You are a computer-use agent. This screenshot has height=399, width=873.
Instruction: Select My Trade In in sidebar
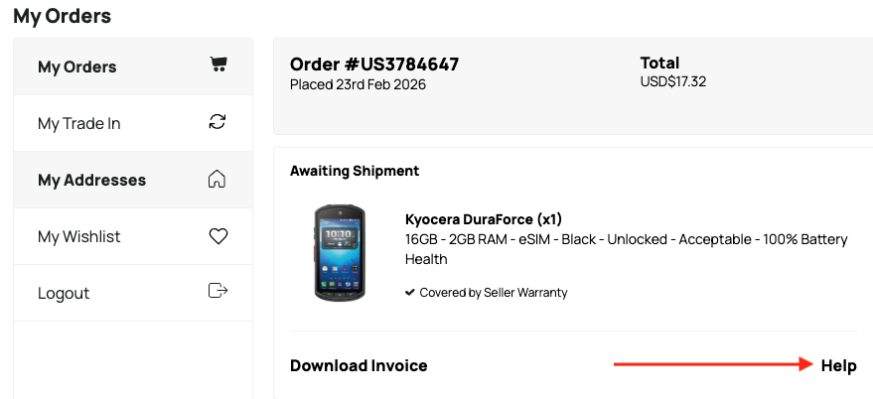(x=79, y=124)
